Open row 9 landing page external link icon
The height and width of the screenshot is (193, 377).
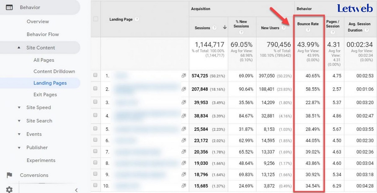coord(184,175)
